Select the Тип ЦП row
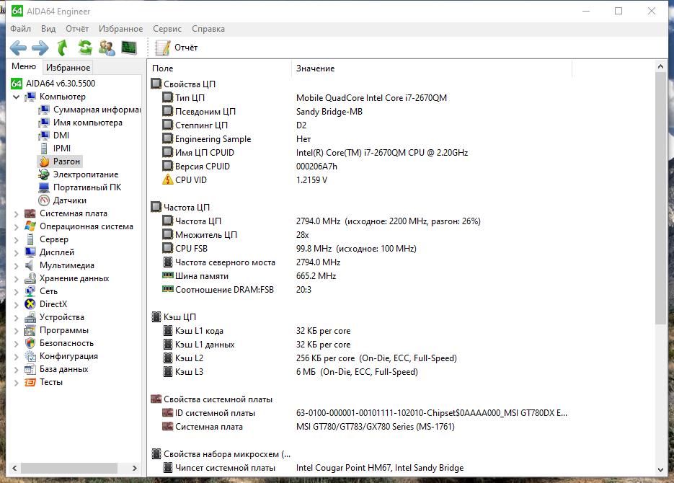This screenshot has width=674, height=483. coord(305,98)
